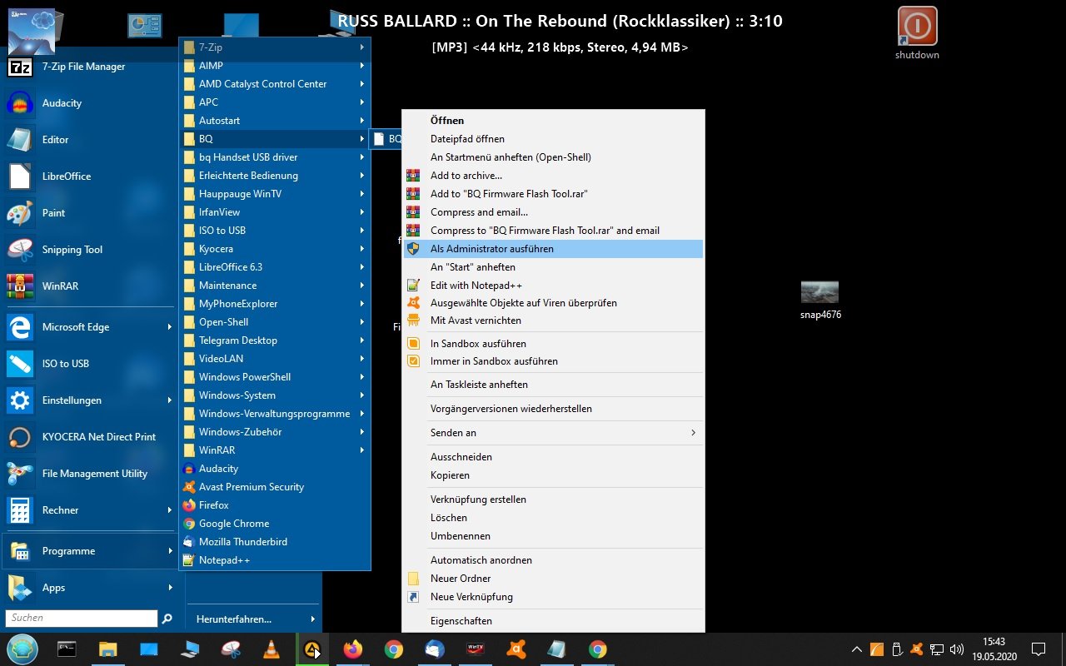Open the snap4676 desktop thumbnail
The width and height of the screenshot is (1066, 666).
(x=819, y=300)
